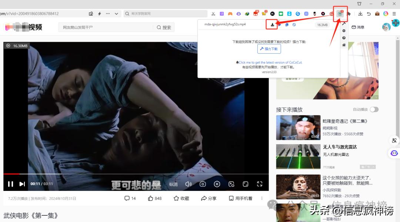Toggle web page fullscreen mode

click(246, 184)
